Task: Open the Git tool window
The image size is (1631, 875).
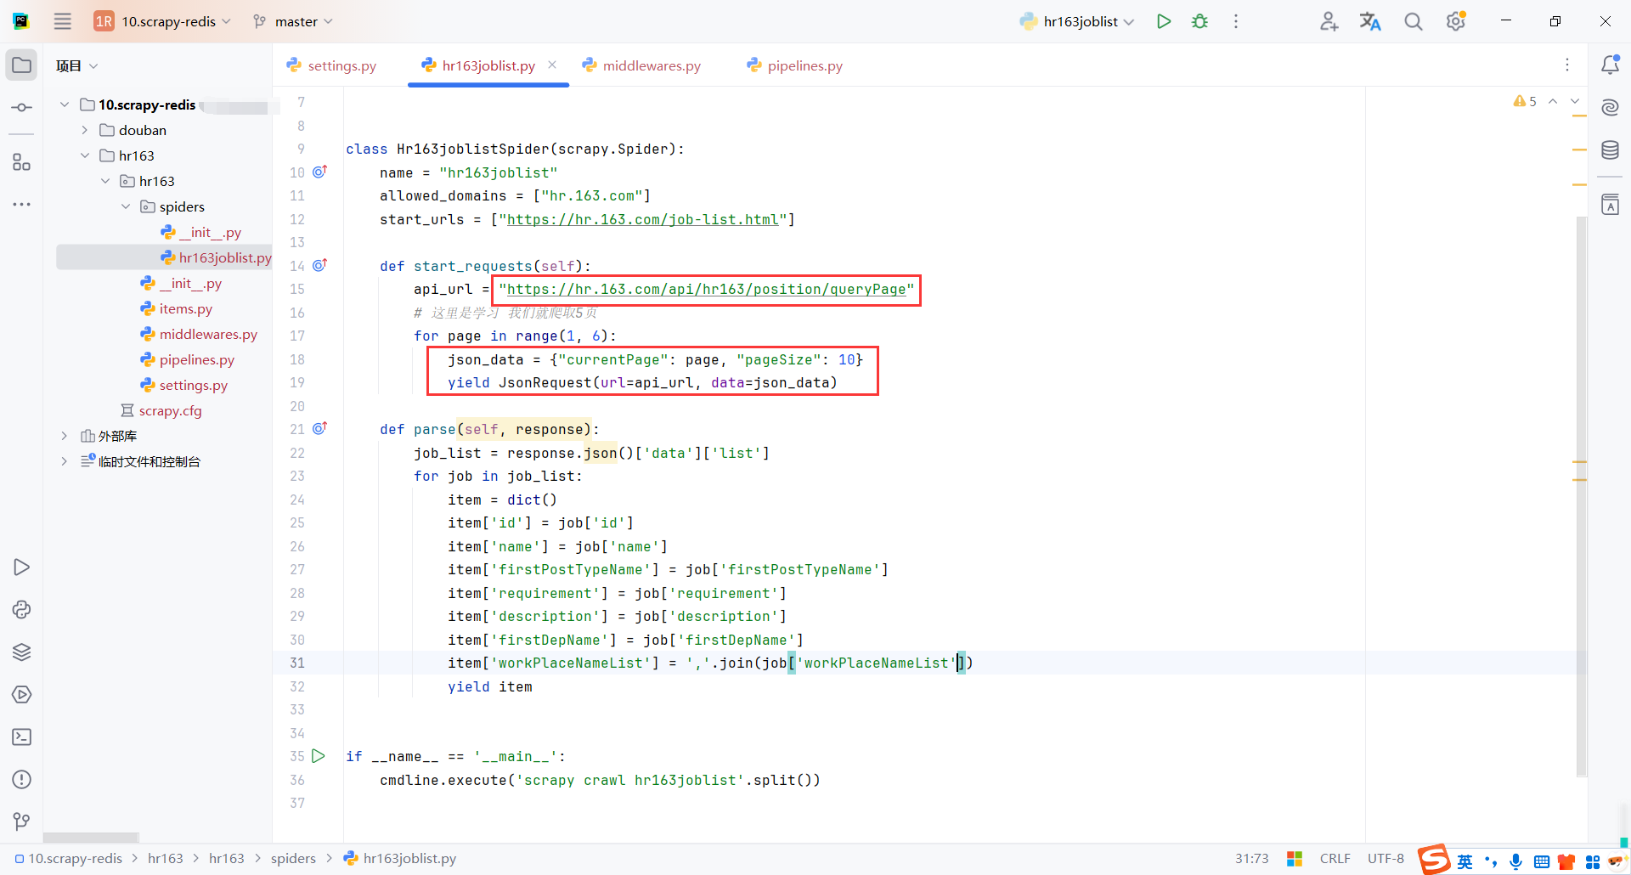Action: pyautogui.click(x=22, y=821)
